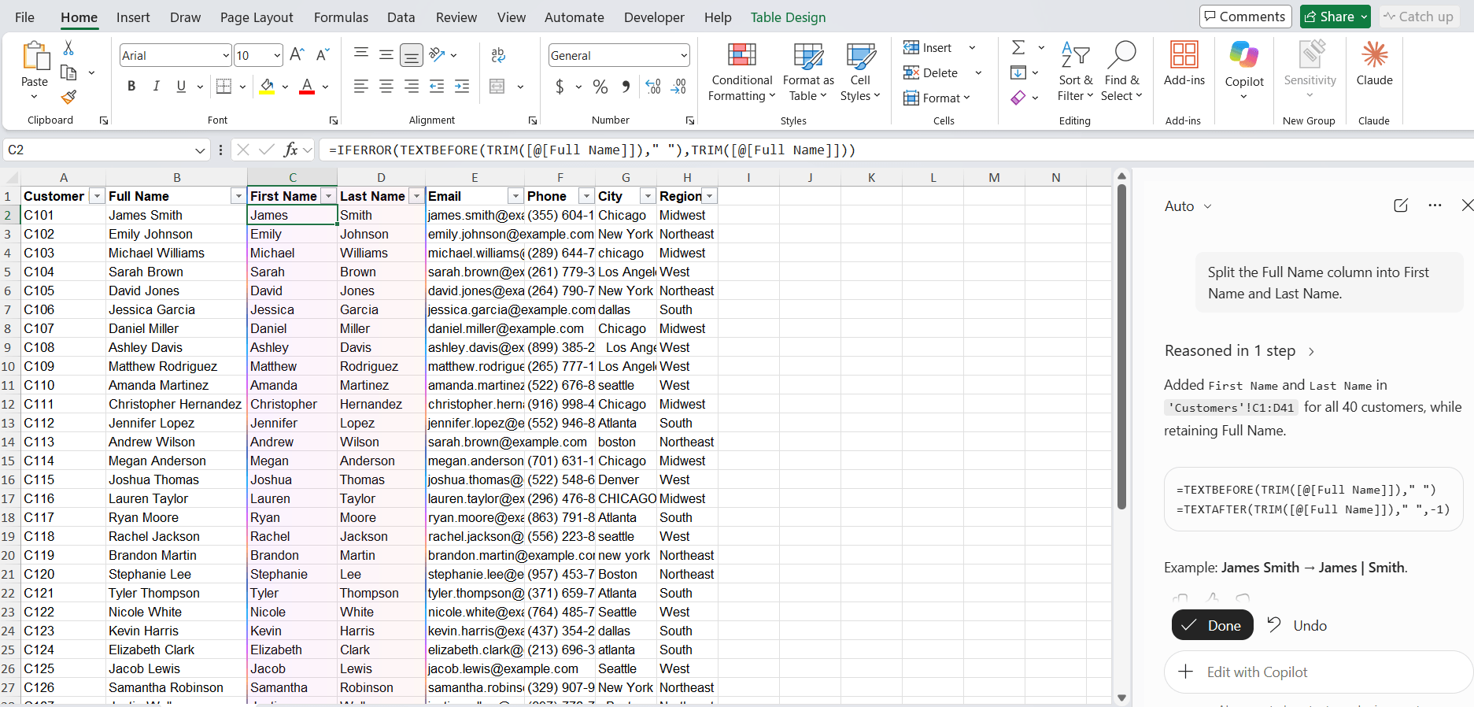Switch to the Insert tab
The height and width of the screenshot is (707, 1474).
(133, 17)
